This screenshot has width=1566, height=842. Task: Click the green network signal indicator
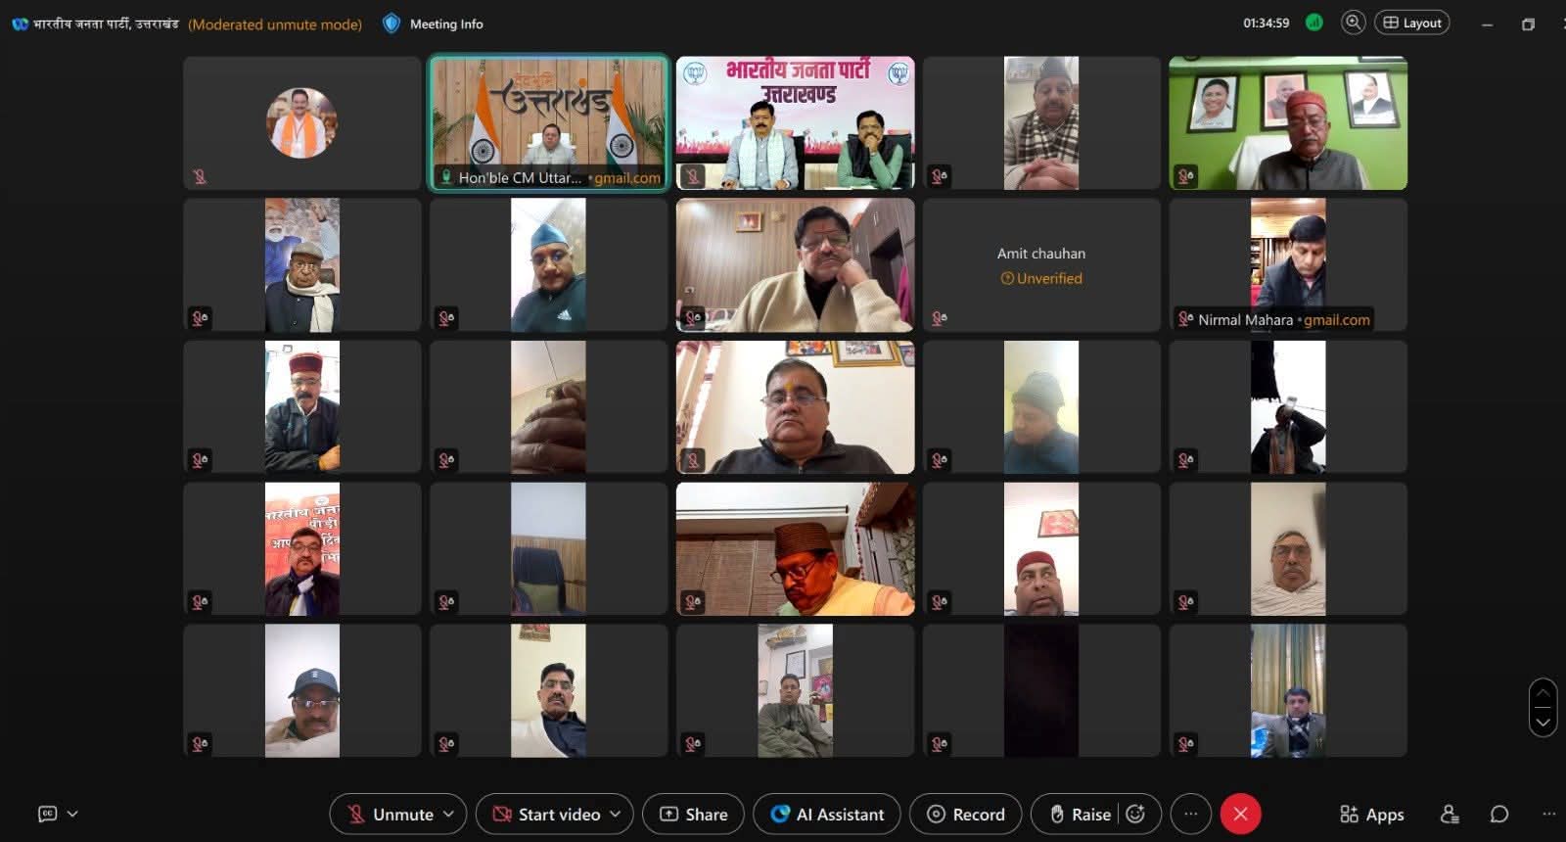tap(1314, 23)
